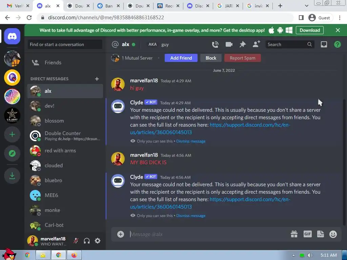Switch to the JAR Google browser tab

click(228, 6)
